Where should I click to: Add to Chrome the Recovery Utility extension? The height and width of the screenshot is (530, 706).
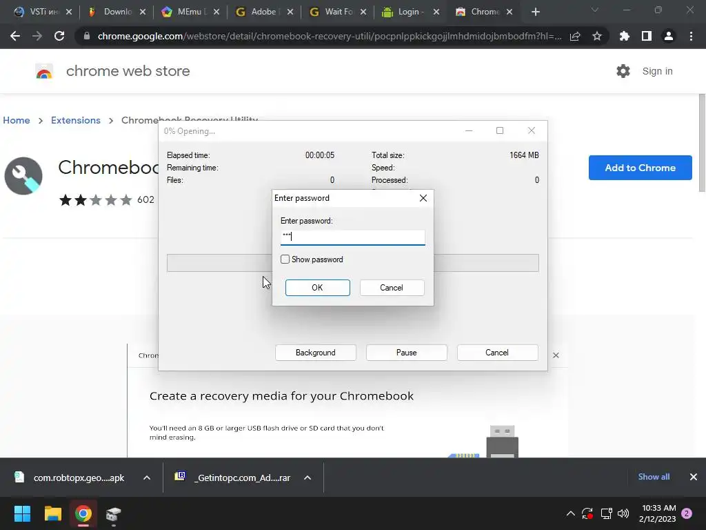coord(640,168)
